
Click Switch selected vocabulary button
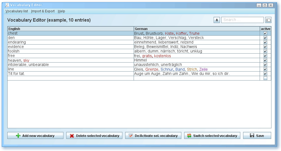[x=212, y=136]
